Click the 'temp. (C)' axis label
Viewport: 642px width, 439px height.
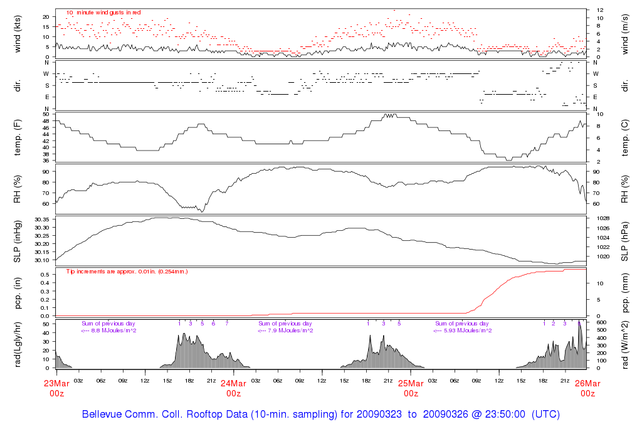[625, 137]
